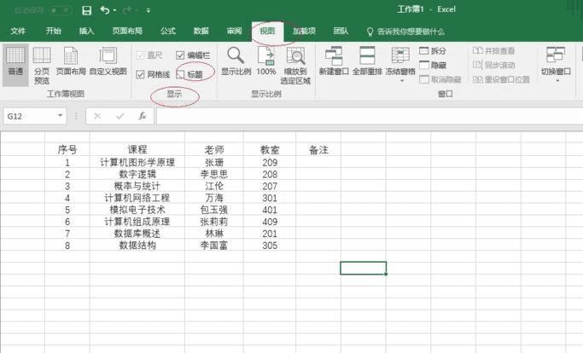Click the 100% zoom button

tap(265, 61)
